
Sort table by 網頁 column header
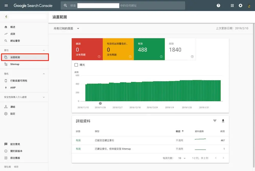coord(222,131)
